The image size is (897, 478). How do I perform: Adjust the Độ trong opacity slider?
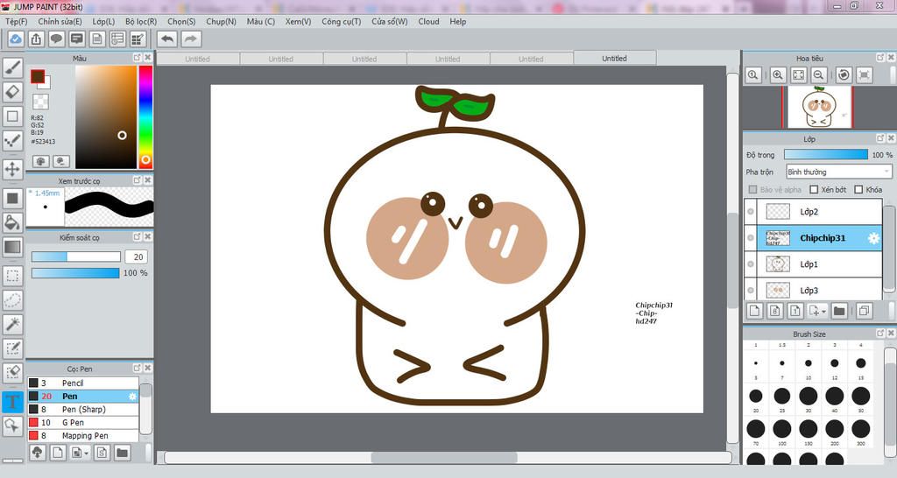pos(826,154)
